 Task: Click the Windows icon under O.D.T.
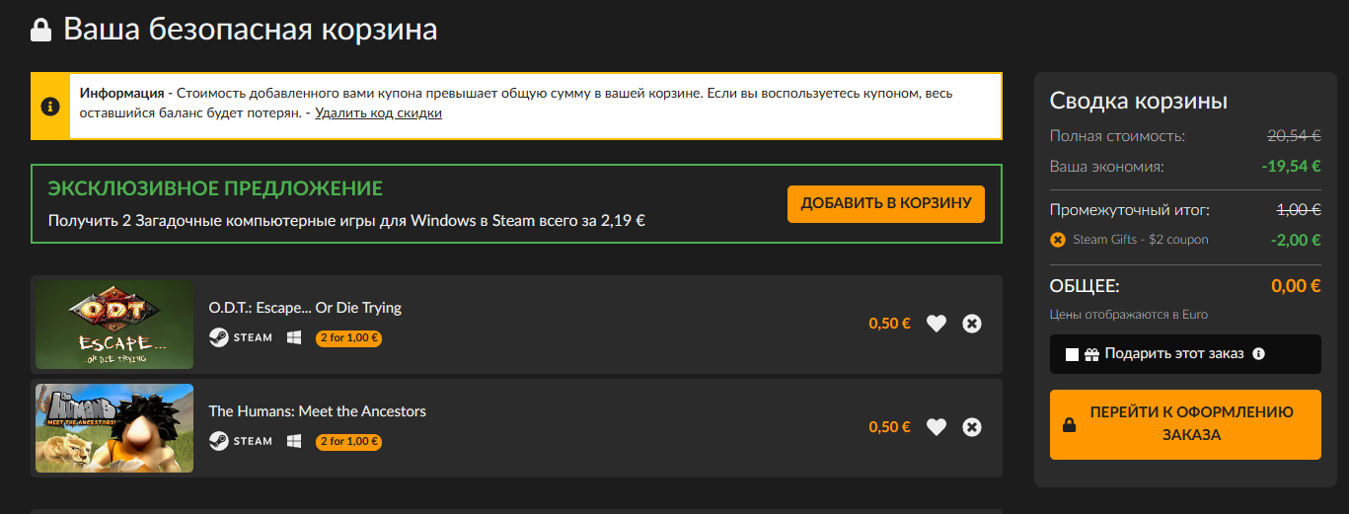tap(294, 337)
